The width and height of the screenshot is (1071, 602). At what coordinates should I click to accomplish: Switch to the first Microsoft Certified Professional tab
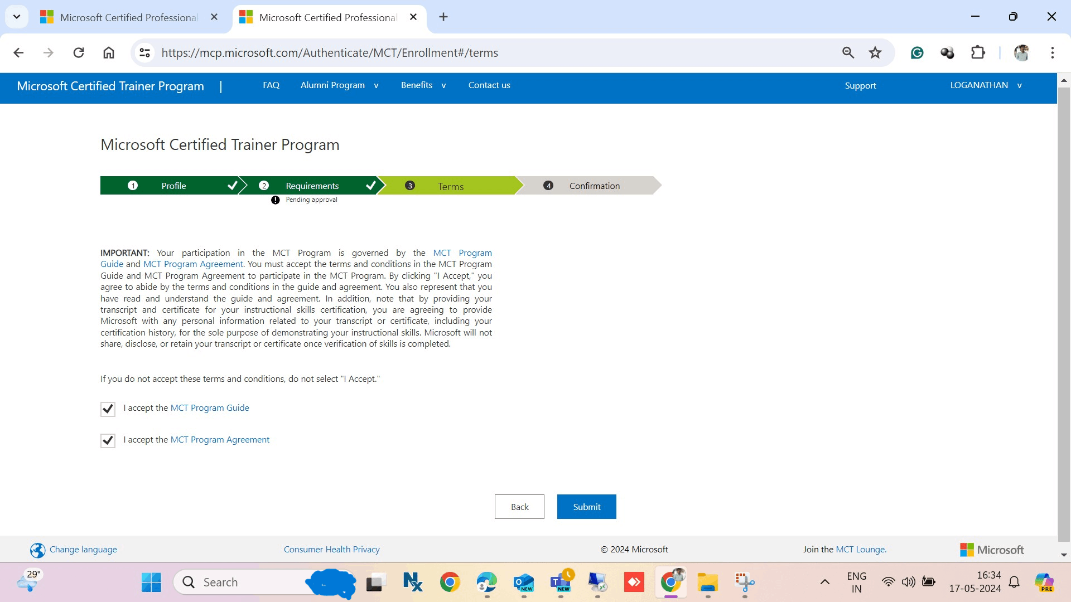point(129,17)
